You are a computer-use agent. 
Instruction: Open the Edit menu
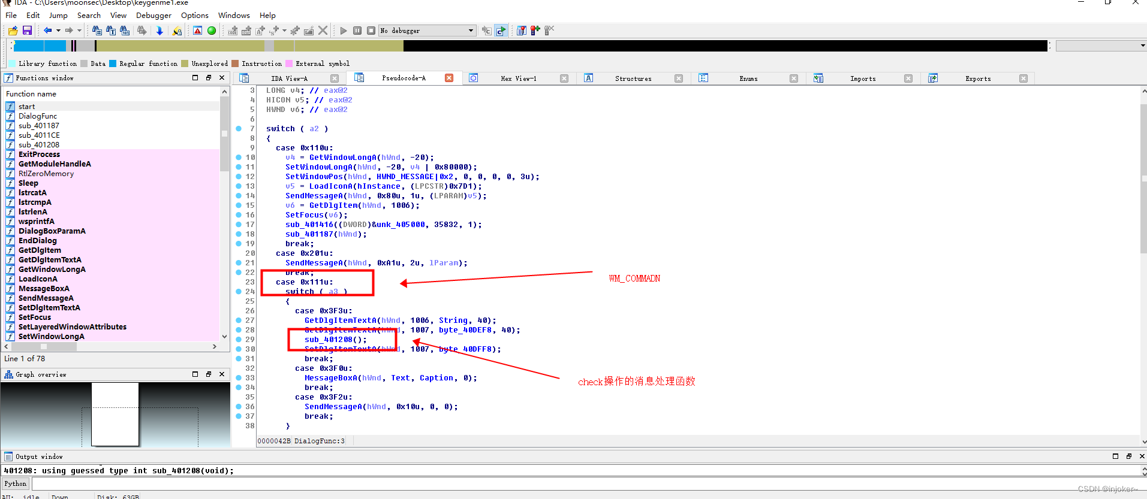coord(33,15)
